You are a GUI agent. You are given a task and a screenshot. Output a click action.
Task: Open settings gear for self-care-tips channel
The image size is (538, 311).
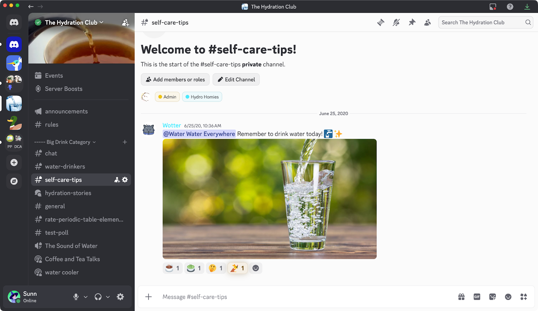click(125, 180)
